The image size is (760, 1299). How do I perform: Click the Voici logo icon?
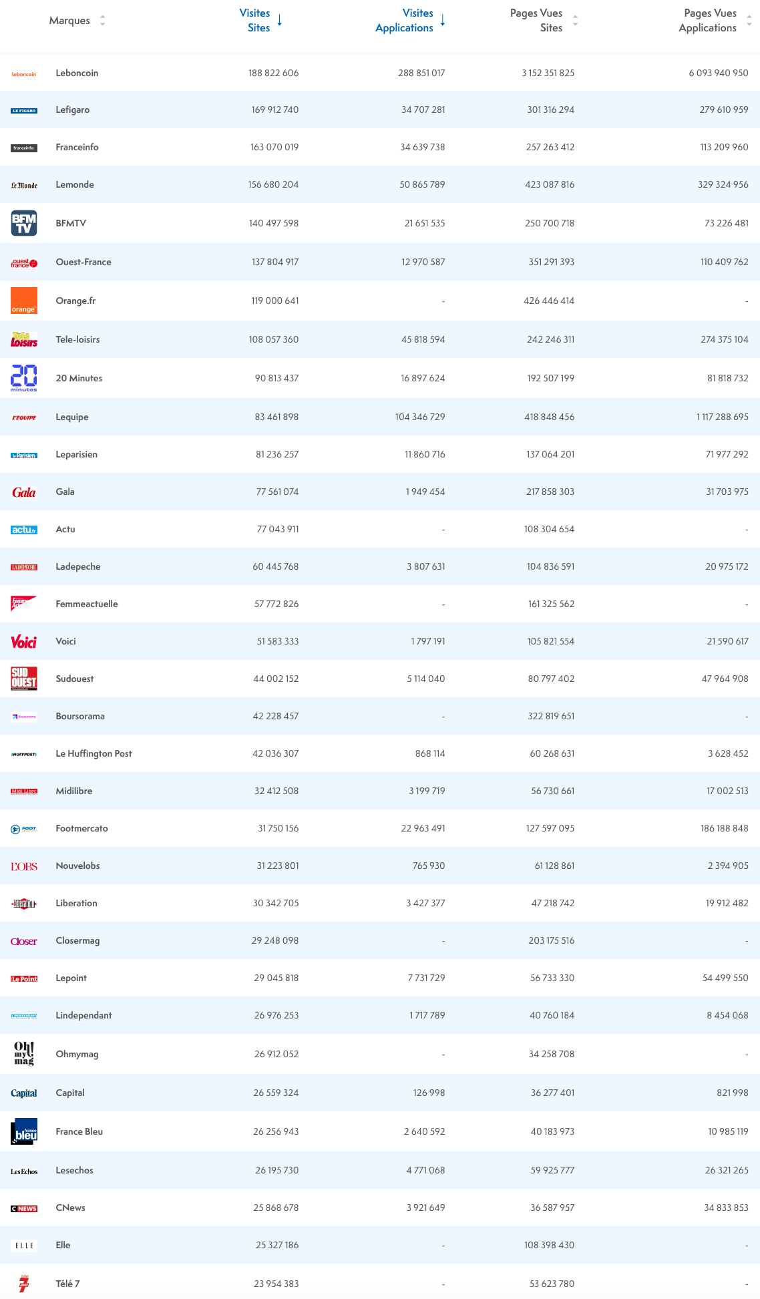coord(24,642)
